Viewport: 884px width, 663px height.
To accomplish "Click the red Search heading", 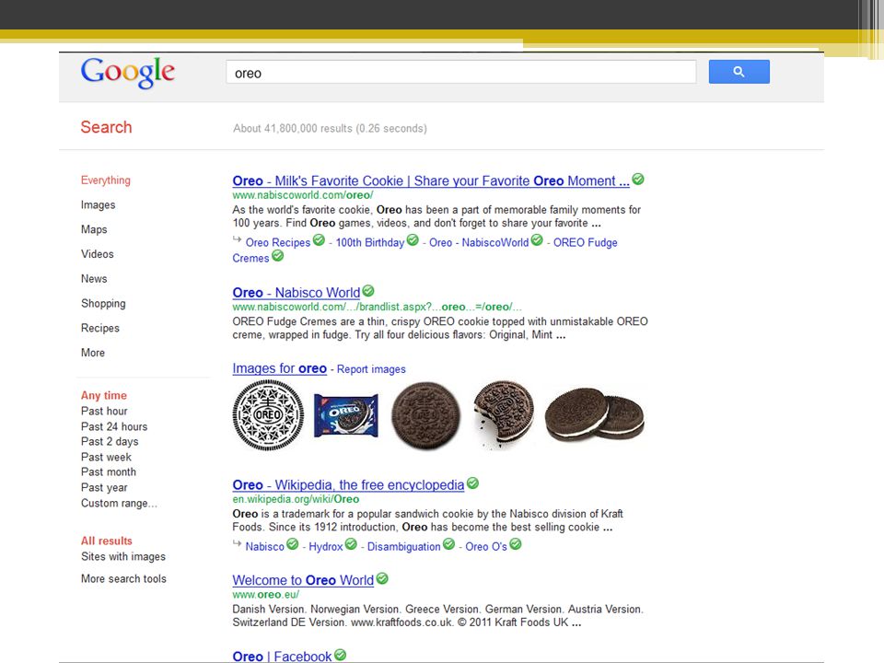I will [106, 127].
